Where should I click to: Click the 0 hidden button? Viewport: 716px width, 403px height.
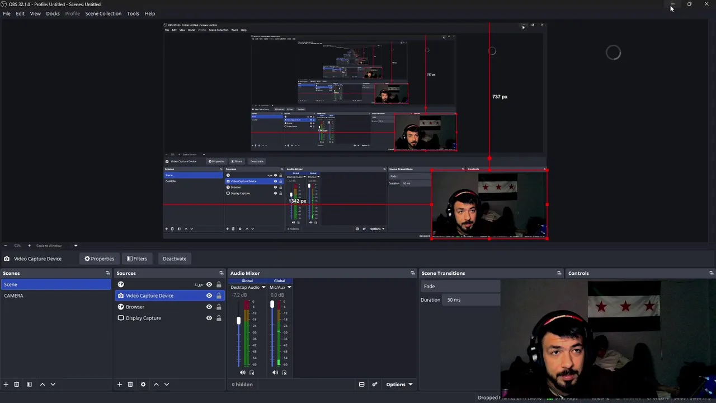pyautogui.click(x=242, y=385)
